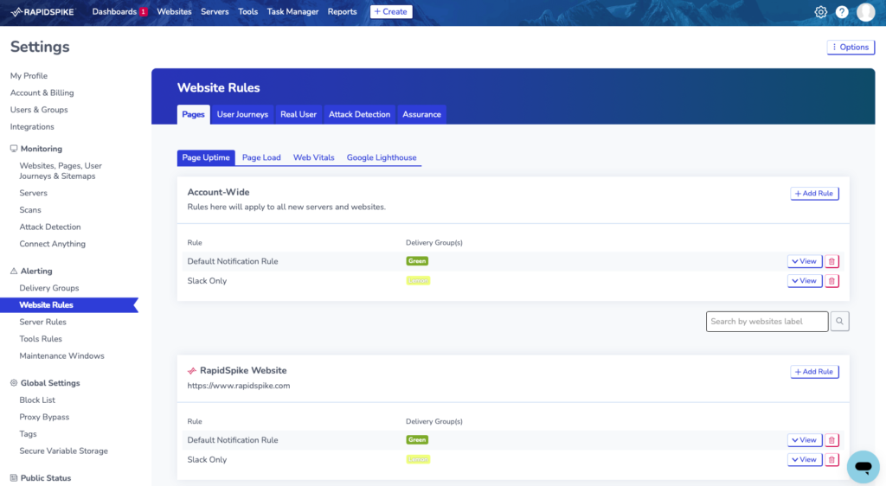Open Secure Variable Storage
The image size is (886, 486).
click(x=63, y=451)
